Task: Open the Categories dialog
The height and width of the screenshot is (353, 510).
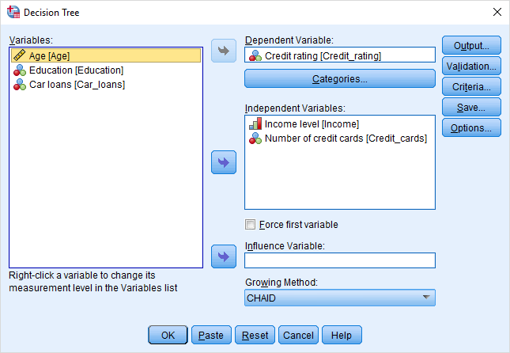Action: click(x=340, y=79)
